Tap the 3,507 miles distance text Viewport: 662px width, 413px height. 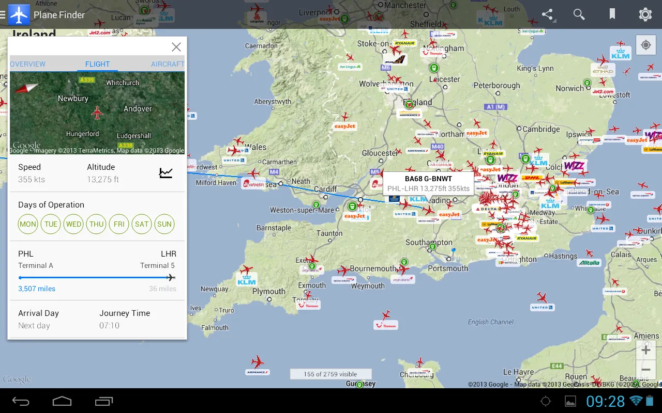[x=37, y=289]
